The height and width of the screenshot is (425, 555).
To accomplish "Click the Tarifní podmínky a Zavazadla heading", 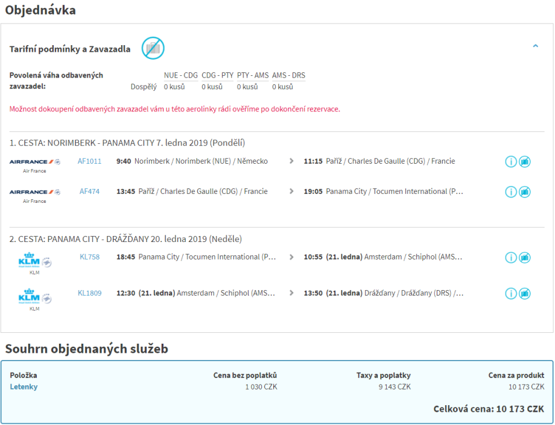I will [x=70, y=49].
